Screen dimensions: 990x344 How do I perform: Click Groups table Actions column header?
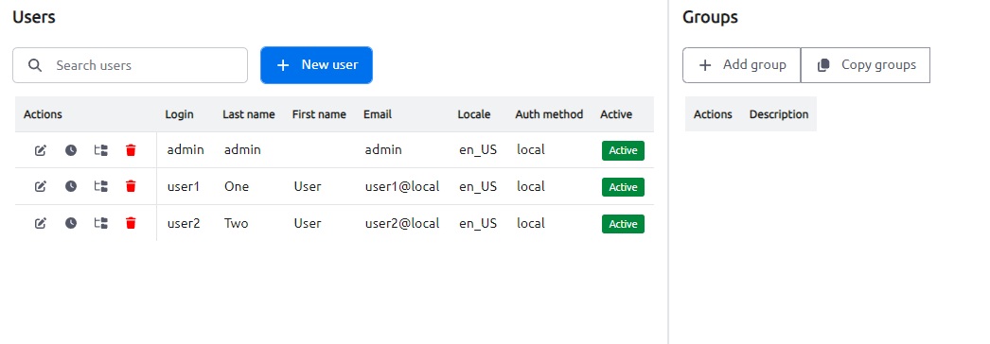713,114
